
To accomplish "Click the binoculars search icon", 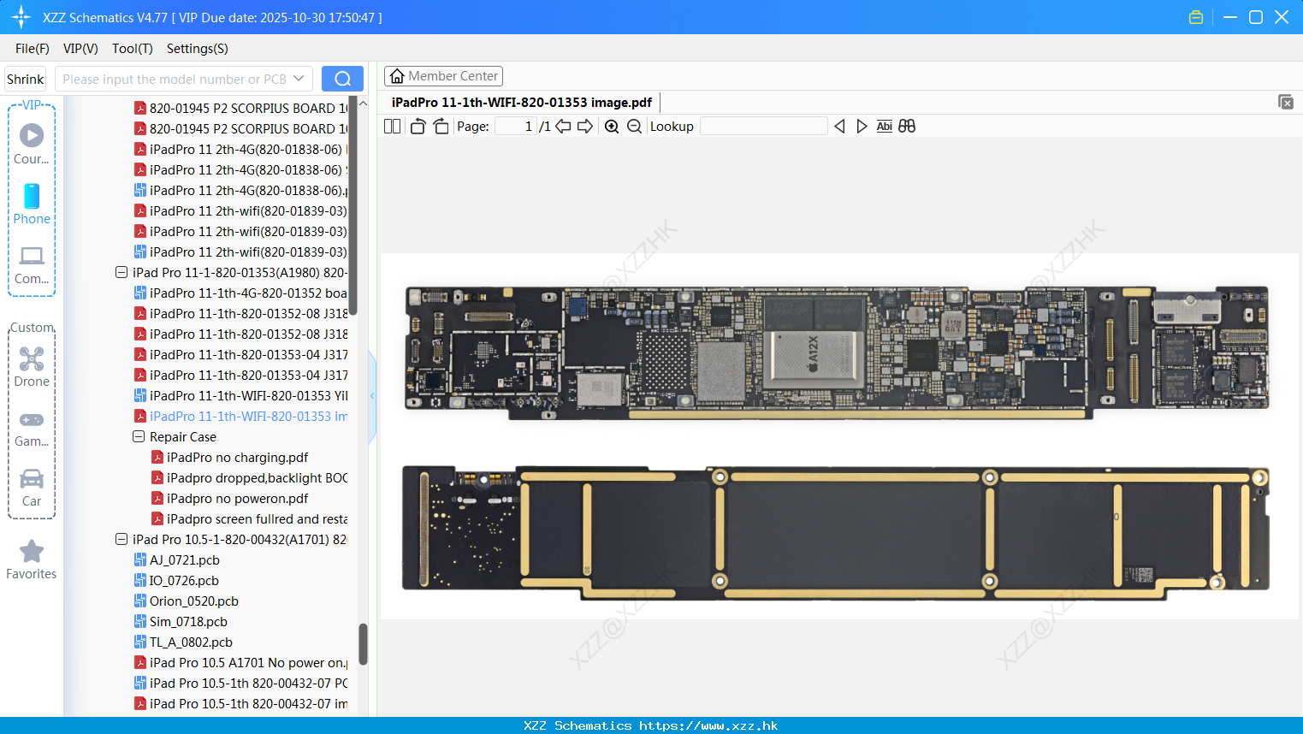I will [x=907, y=127].
